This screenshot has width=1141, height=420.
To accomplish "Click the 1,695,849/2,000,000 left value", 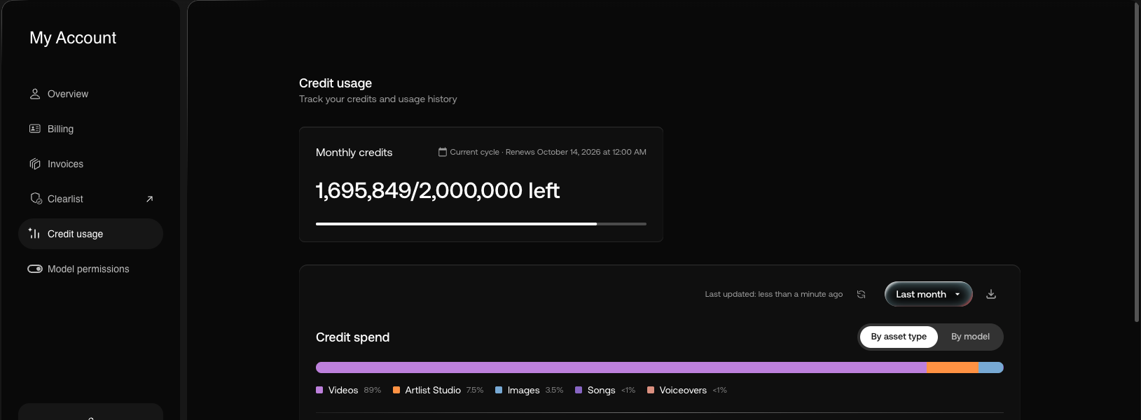I will (x=438, y=190).
